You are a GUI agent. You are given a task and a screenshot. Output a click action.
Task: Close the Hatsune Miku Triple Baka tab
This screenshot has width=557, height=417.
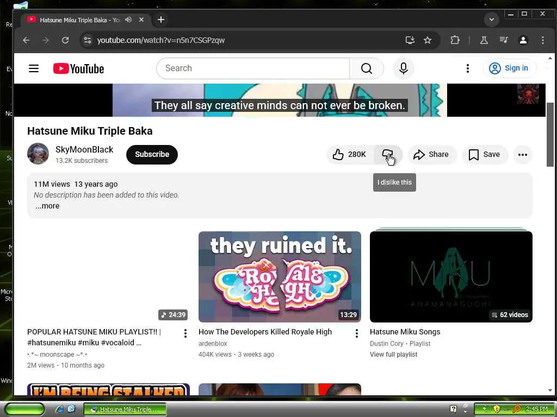[141, 20]
